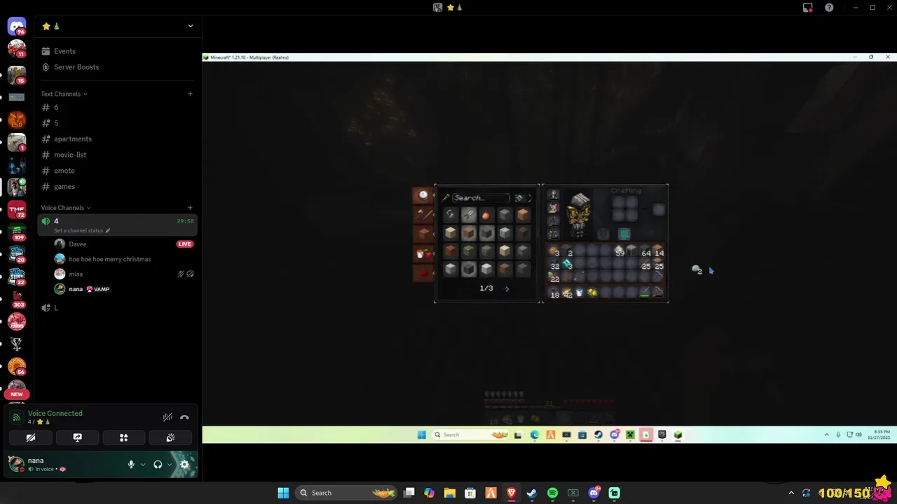The height and width of the screenshot is (504, 897).
Task: Open Server Boosts menu item
Action: (117, 67)
